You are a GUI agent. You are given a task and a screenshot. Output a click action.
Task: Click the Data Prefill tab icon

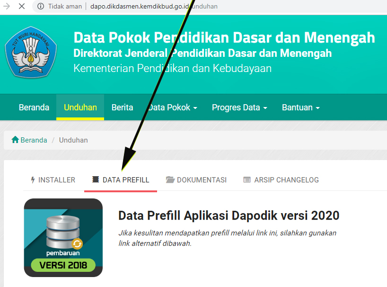[x=96, y=179]
